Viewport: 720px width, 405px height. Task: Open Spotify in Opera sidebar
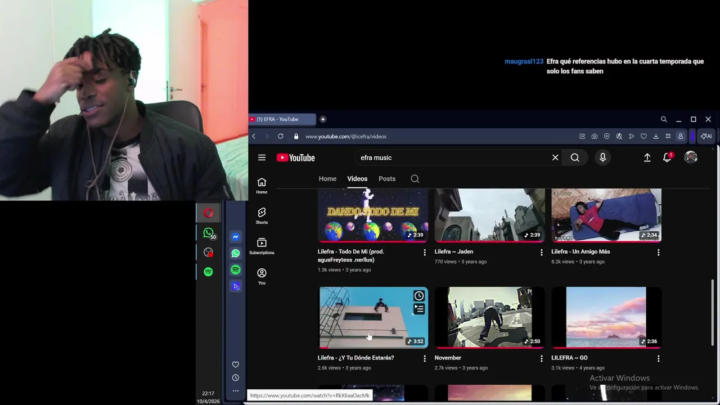236,270
